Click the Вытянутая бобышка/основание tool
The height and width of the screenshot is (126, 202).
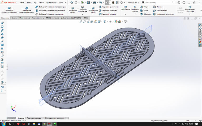9,10
